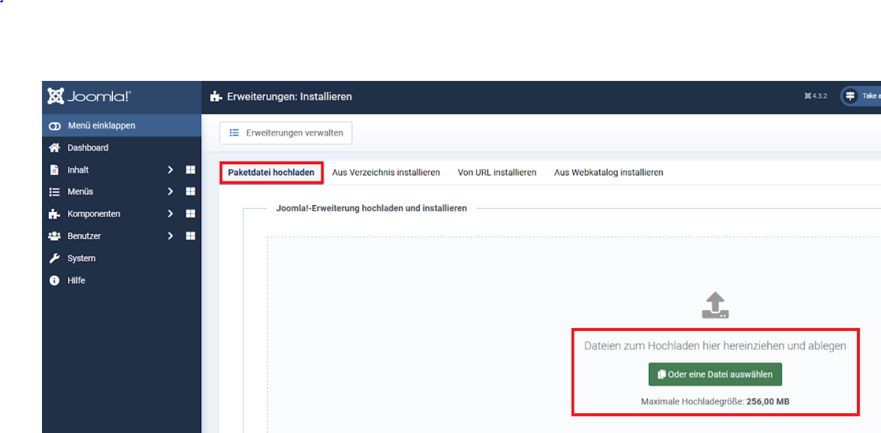Expand the Benutzer submenu chevron
The width and height of the screenshot is (881, 433).
170,236
